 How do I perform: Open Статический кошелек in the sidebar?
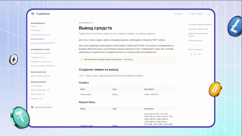tap(40, 35)
